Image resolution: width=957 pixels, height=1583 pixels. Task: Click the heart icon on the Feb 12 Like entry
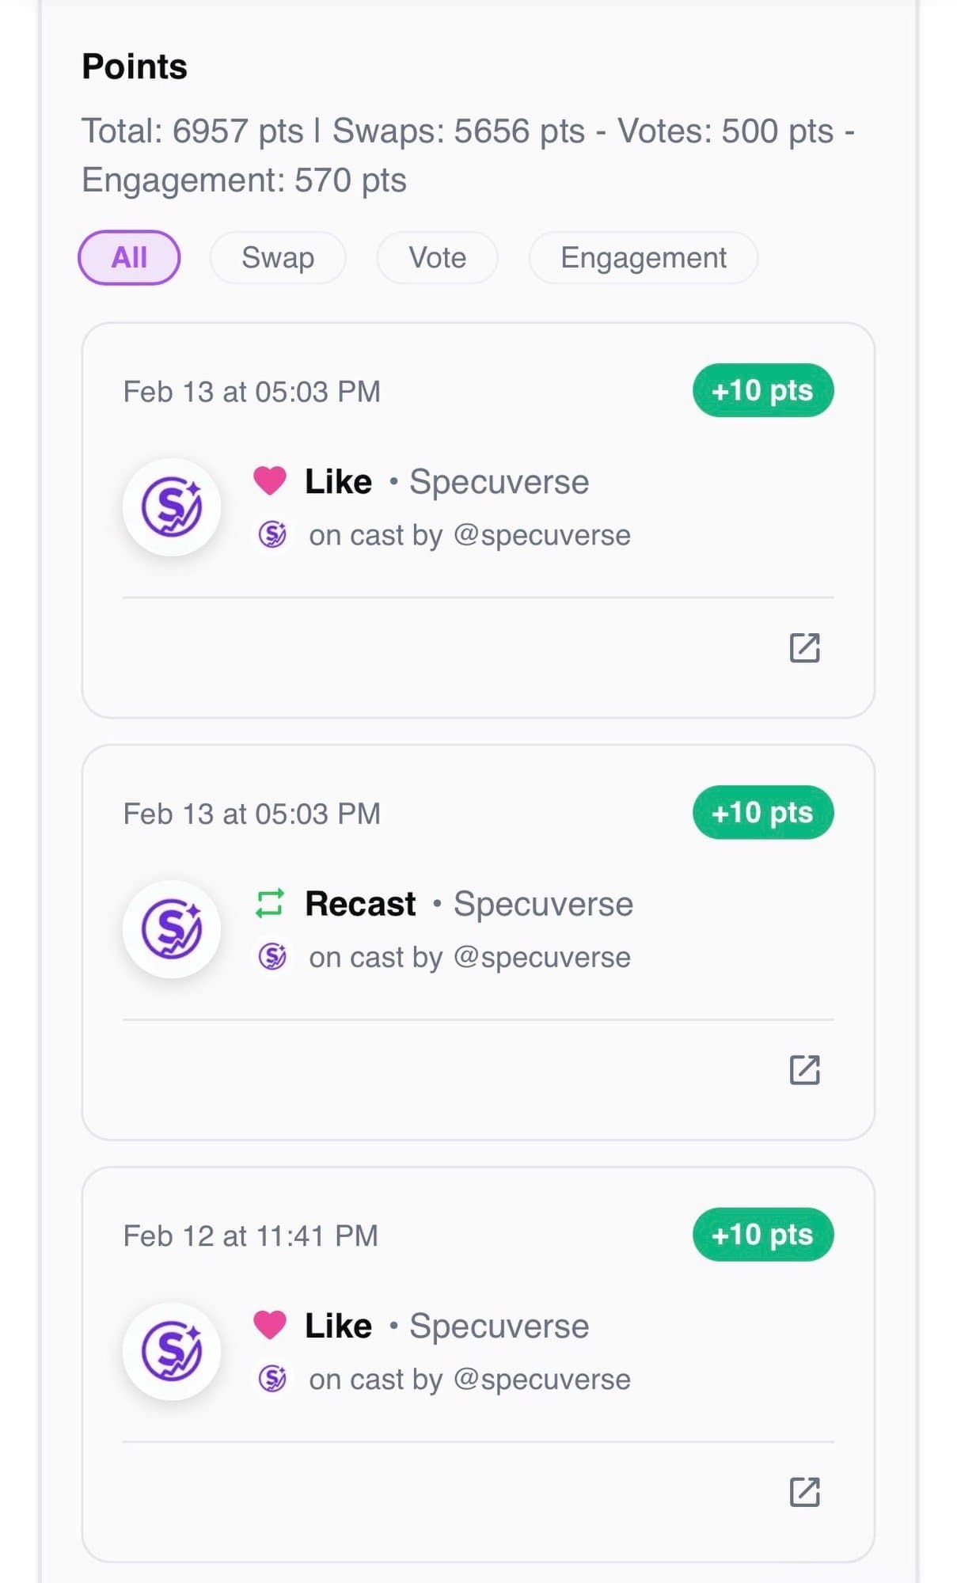point(270,1324)
